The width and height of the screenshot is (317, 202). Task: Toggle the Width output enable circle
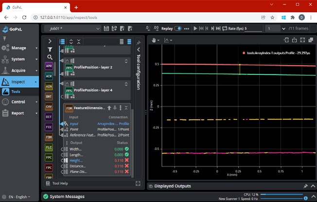click(x=62, y=149)
